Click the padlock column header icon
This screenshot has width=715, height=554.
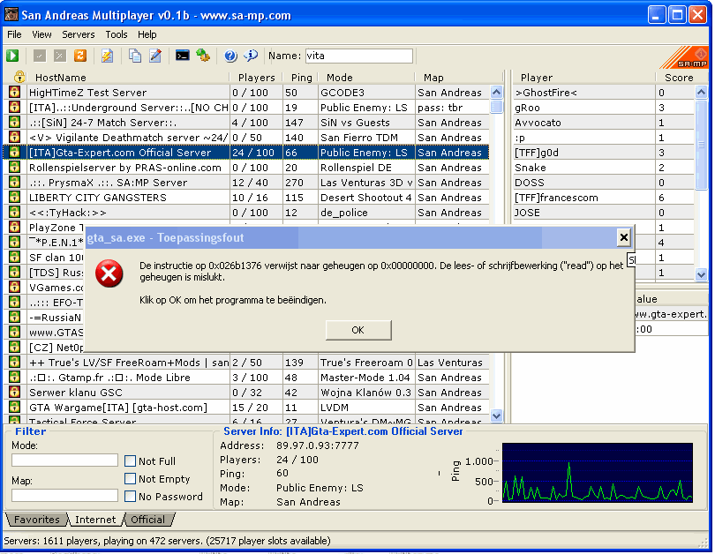tap(19, 77)
